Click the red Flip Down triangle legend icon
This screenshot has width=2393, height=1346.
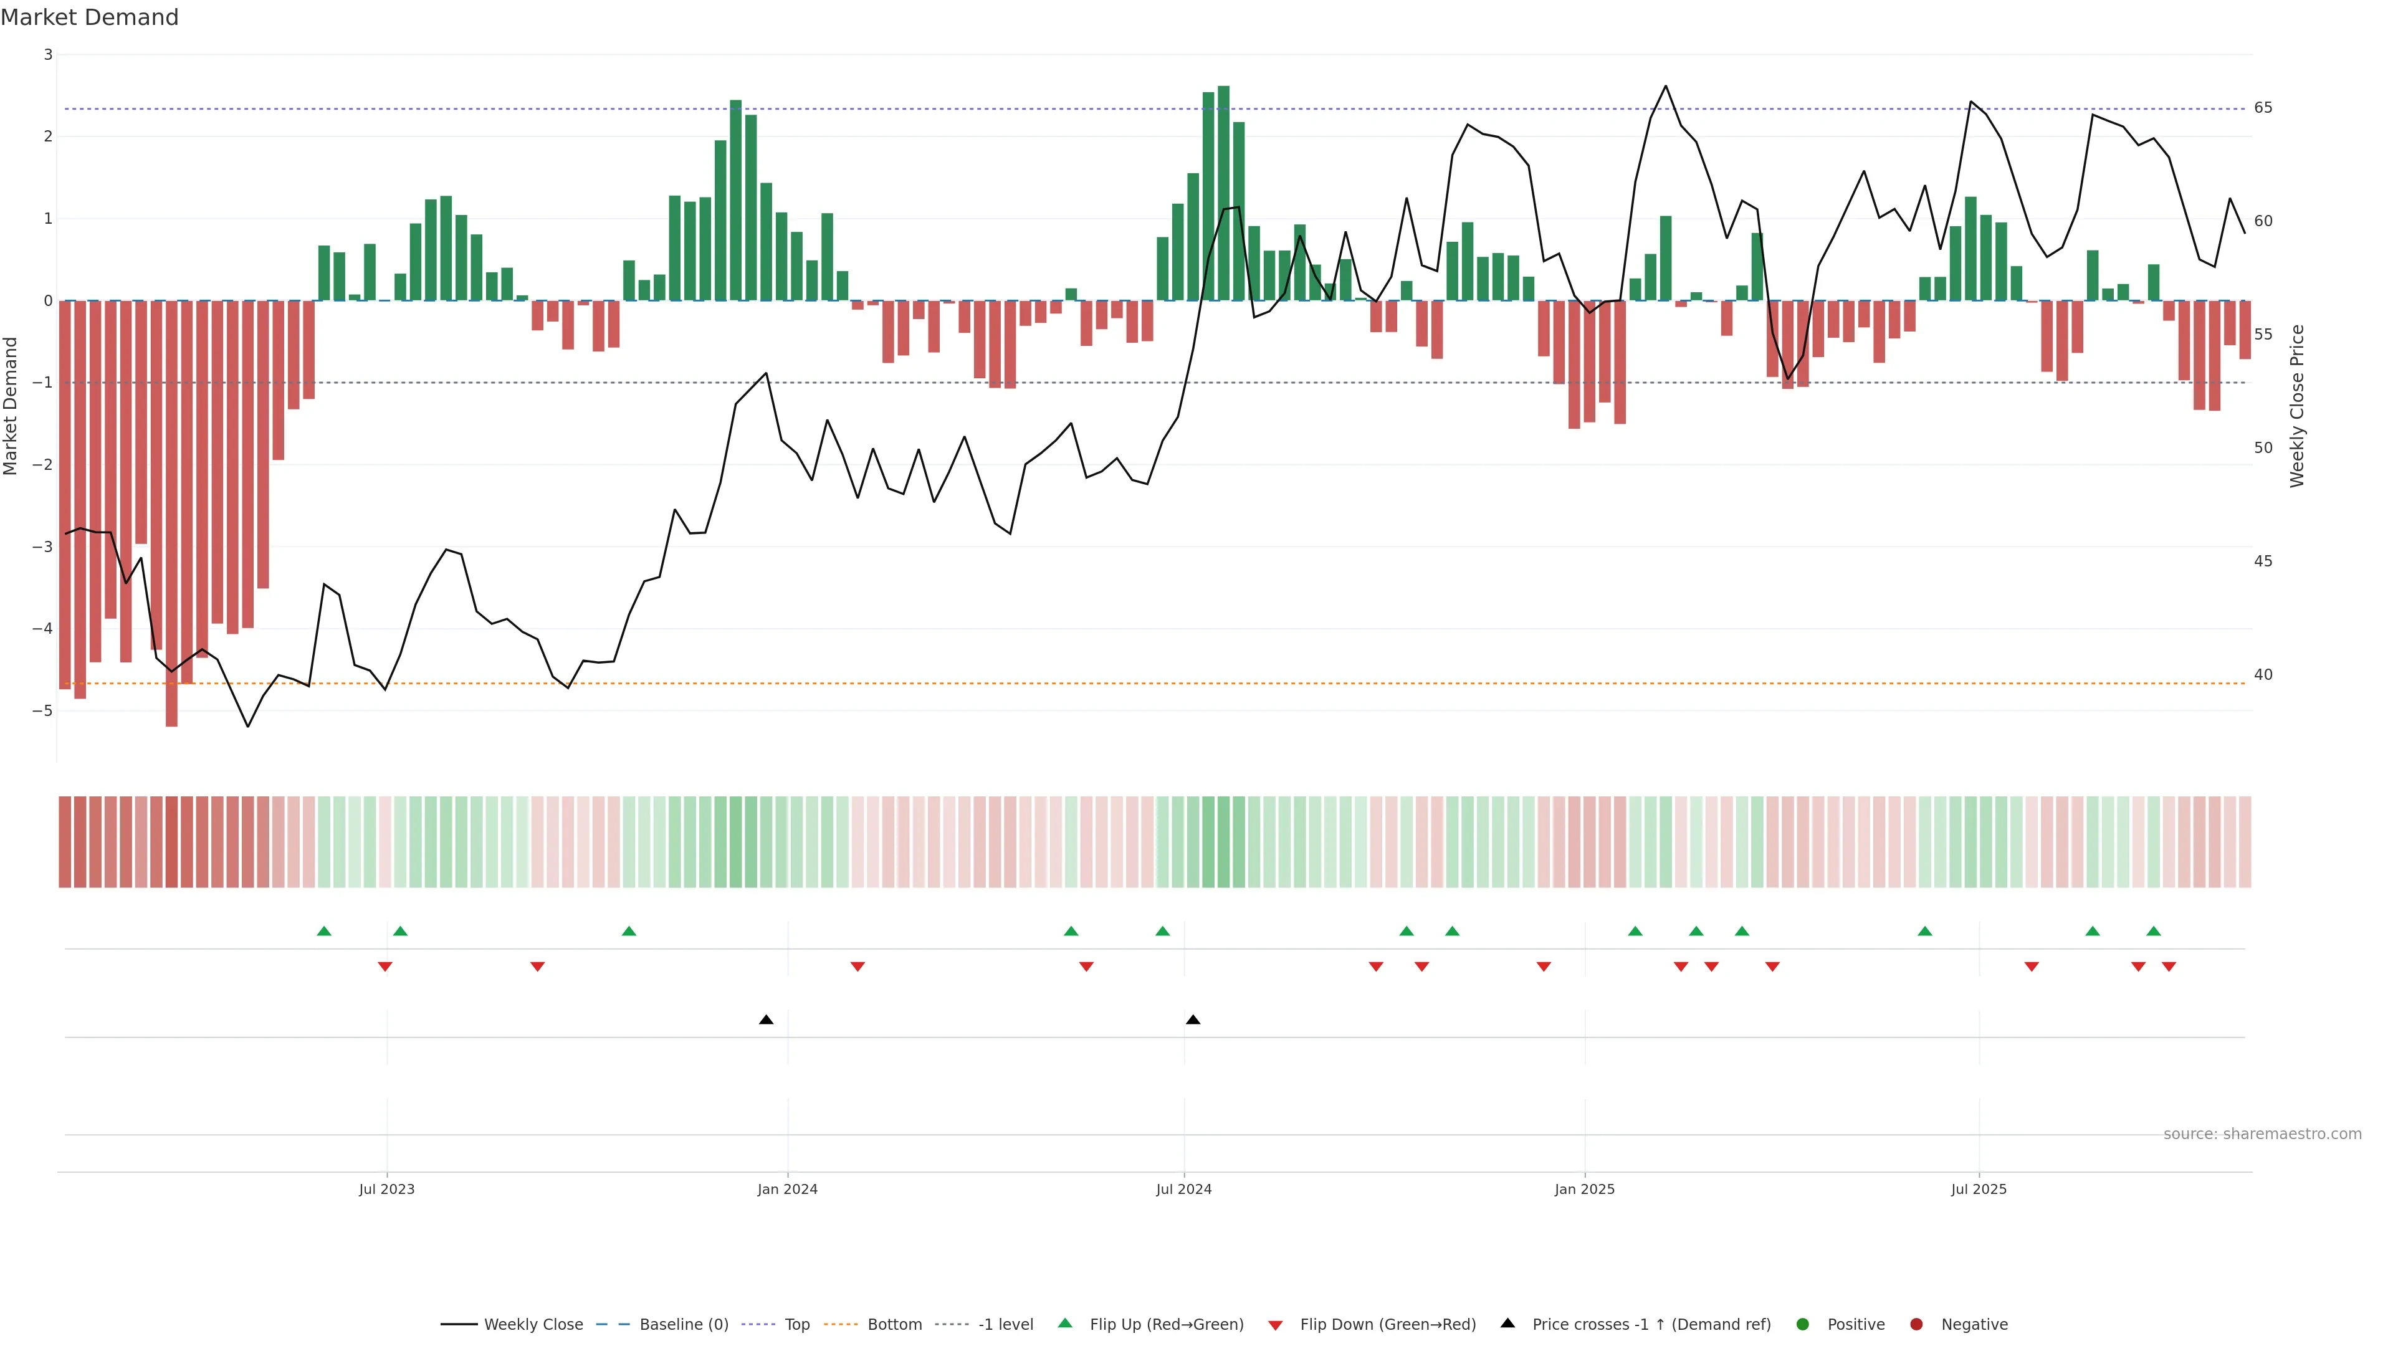coord(1276,1325)
